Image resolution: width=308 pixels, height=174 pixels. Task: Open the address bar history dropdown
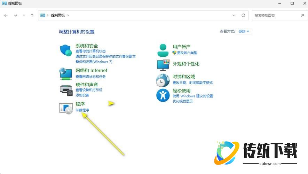pyautogui.click(x=234, y=15)
